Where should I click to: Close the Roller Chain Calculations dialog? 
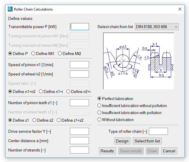tap(180, 9)
